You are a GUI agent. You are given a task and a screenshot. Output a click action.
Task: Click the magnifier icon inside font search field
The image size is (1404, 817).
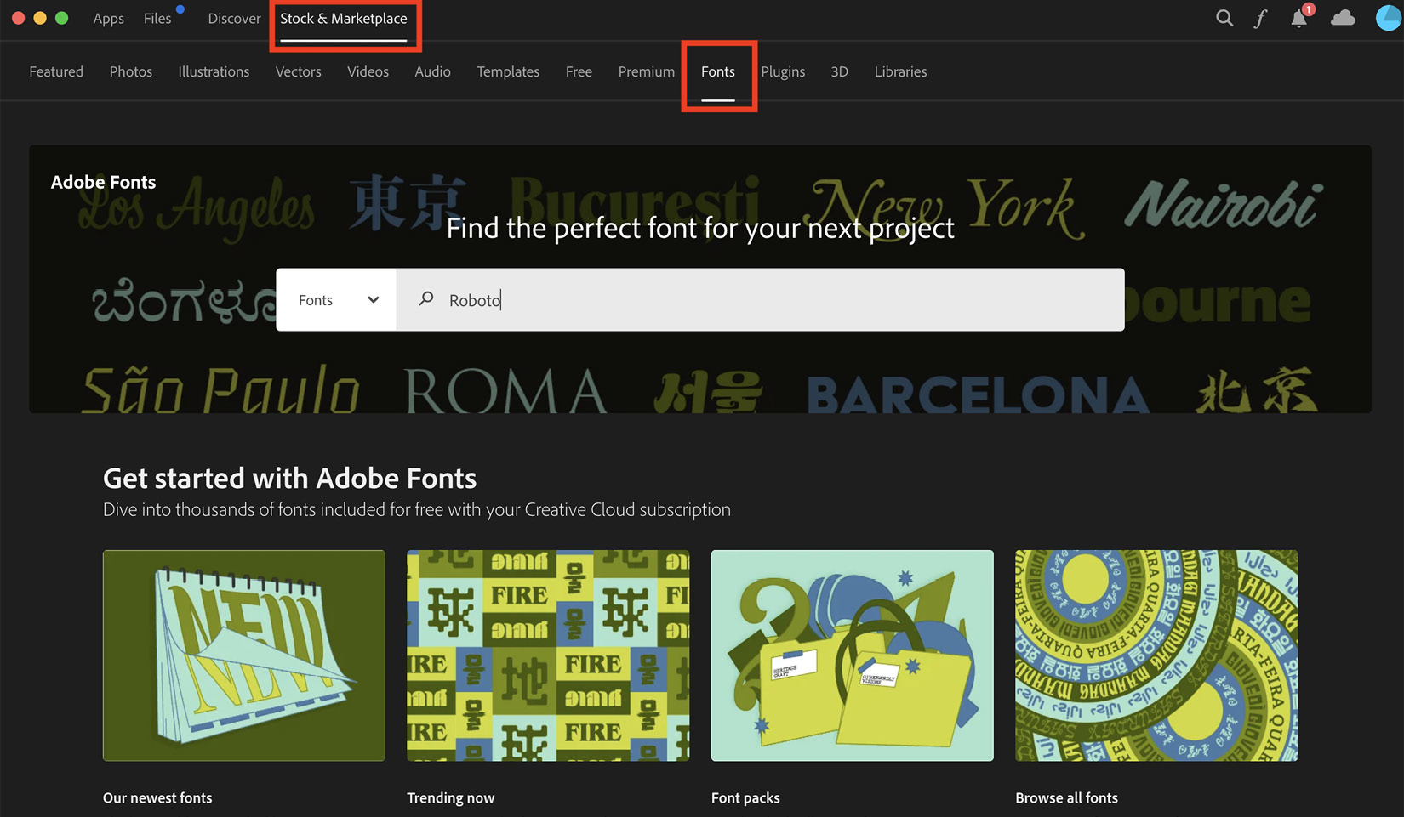(426, 298)
